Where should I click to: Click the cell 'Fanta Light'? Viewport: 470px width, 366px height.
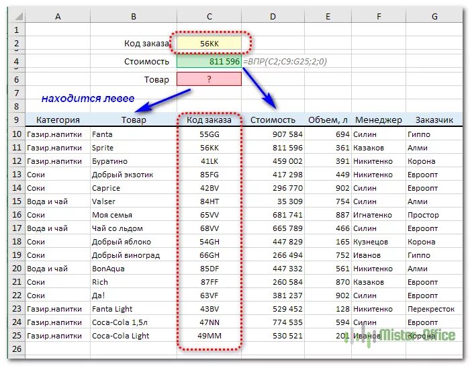[134, 309]
